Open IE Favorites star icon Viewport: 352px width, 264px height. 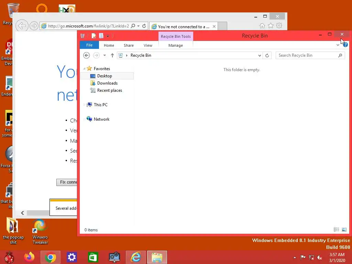tap(271, 25)
